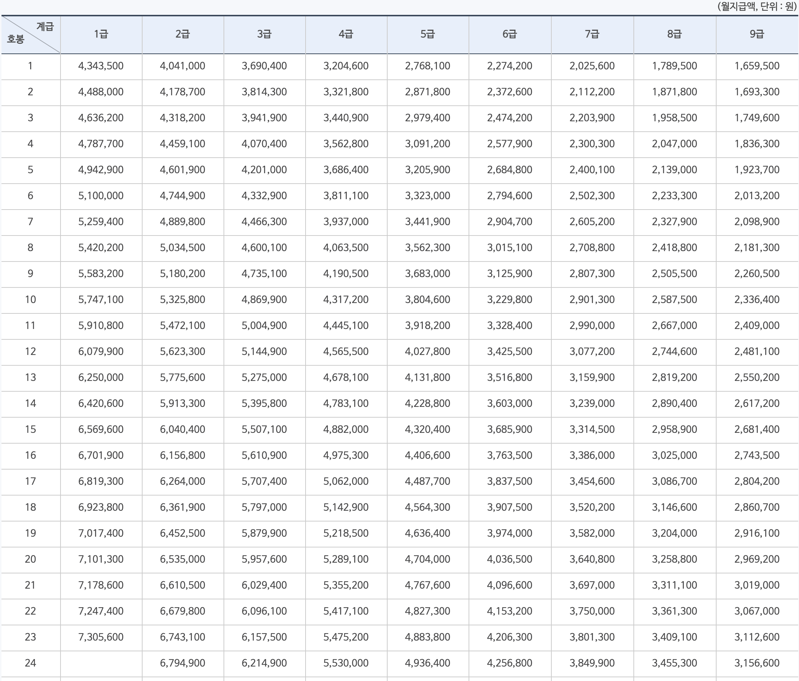Click the 5,100,000 cell
Image resolution: width=799 pixels, height=681 pixels.
click(101, 196)
